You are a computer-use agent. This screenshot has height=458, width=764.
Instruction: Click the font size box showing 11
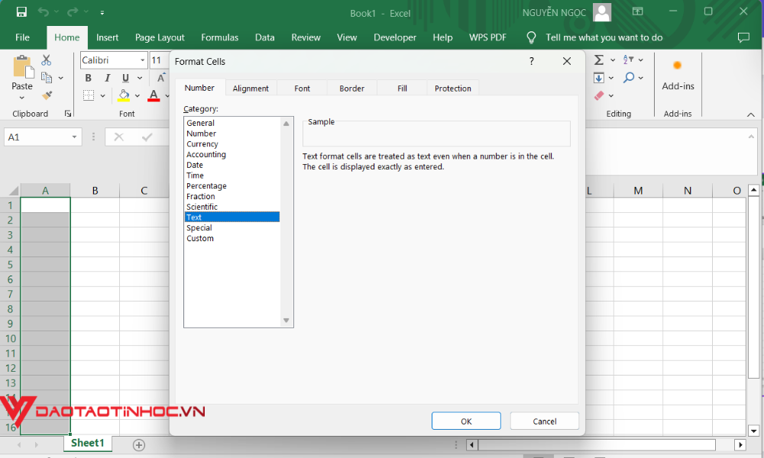point(158,60)
